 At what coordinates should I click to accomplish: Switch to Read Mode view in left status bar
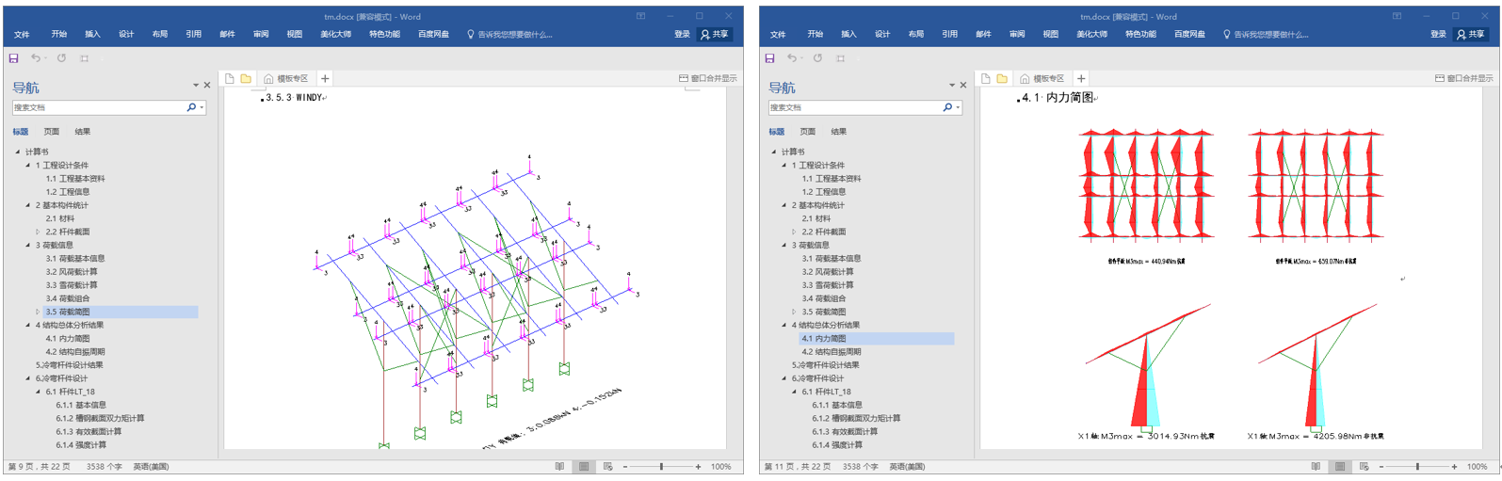click(x=559, y=467)
